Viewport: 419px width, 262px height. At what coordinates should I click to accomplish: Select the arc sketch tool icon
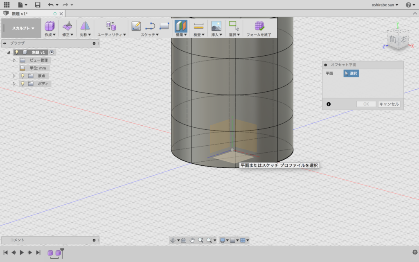tap(150, 26)
